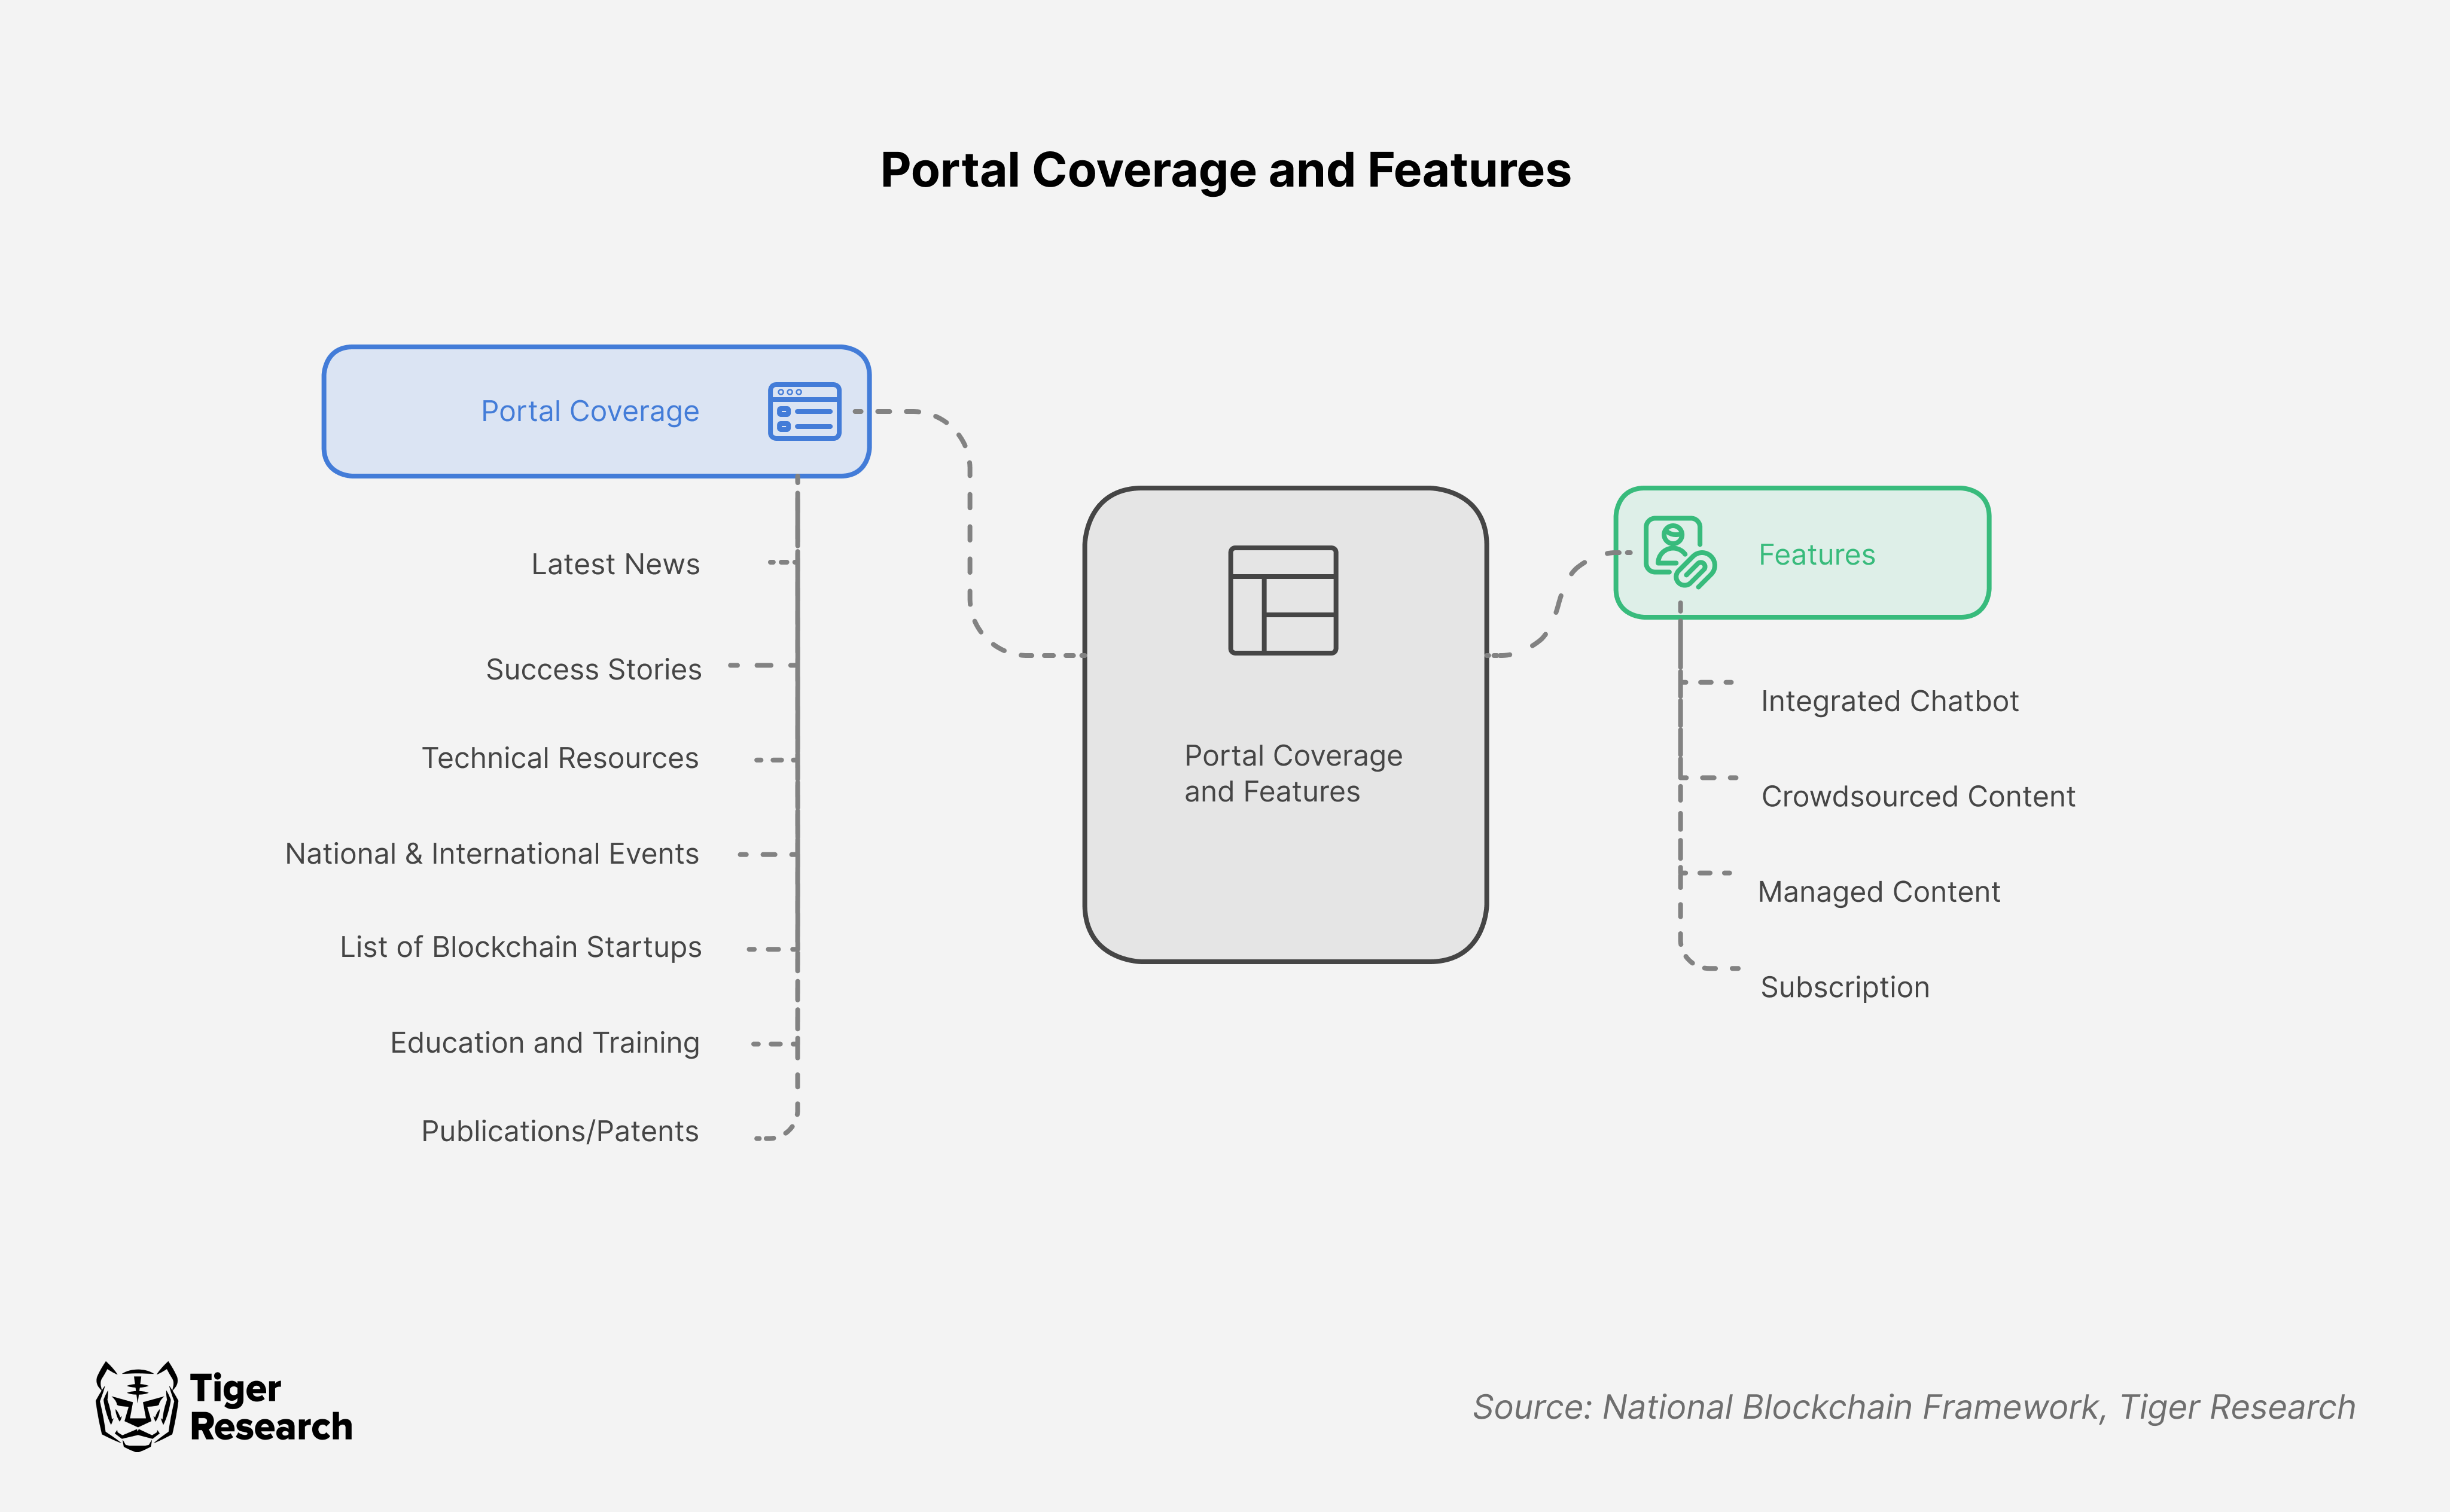Click the Success Stories item
Image resolution: width=2450 pixels, height=1512 pixels.
point(593,669)
